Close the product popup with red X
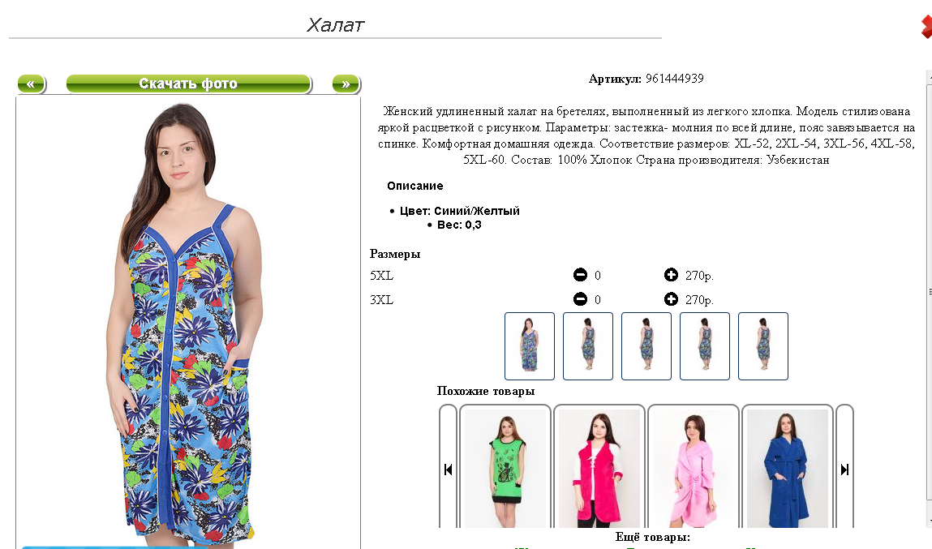This screenshot has height=549, width=932. (x=926, y=27)
